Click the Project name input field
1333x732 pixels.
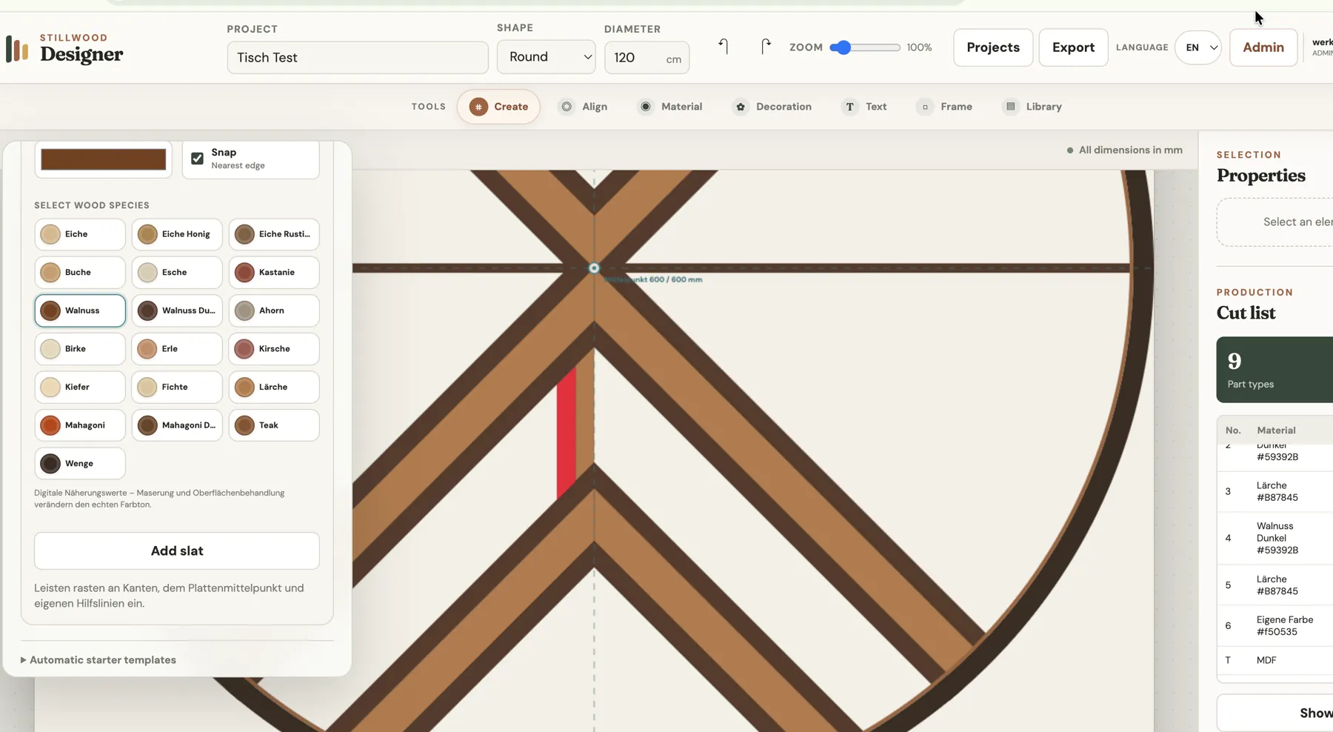point(358,58)
